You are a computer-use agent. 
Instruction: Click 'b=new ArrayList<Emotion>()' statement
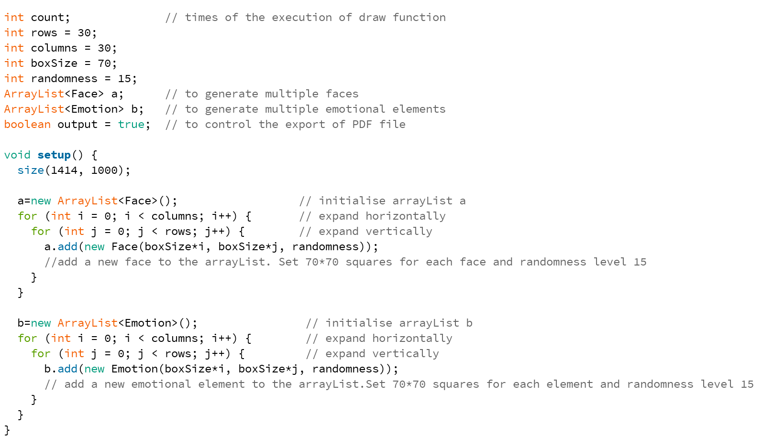coord(108,323)
